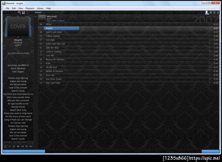Image resolution: width=222 pixels, height=162 pixels.
Task: Click the search magnifier icon
Action: [x=19, y=13]
